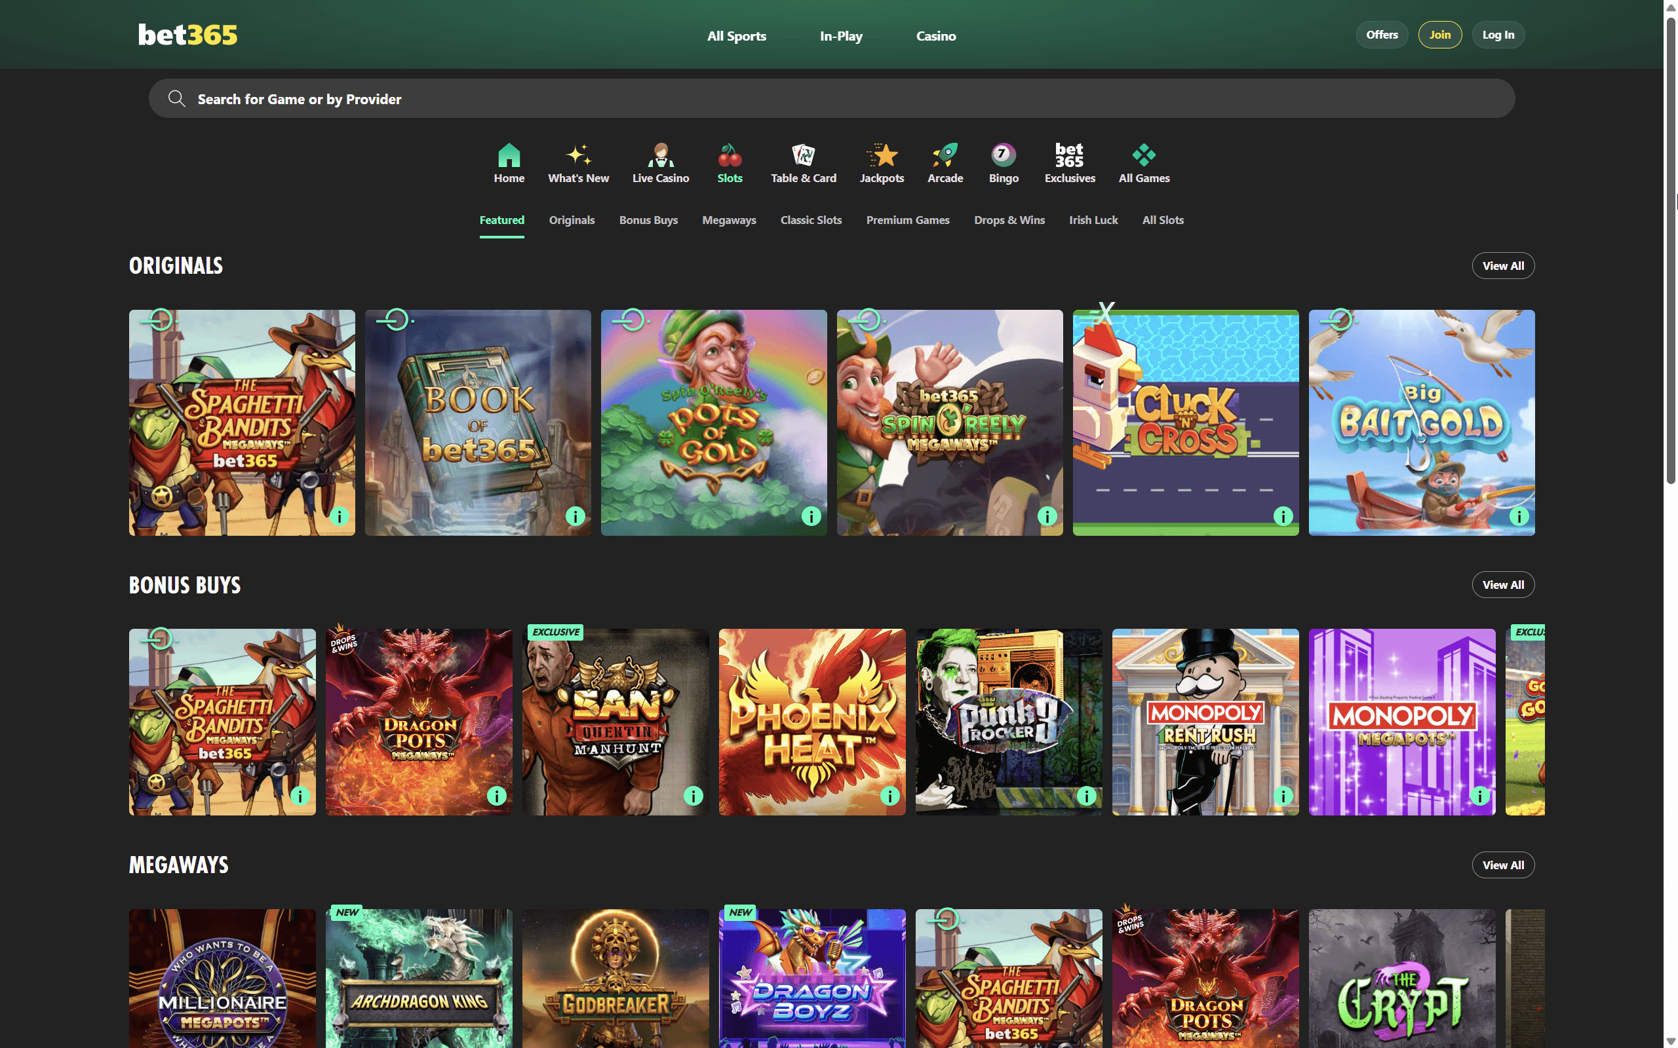Open the Live Casino dealer icon
This screenshot has height=1048, width=1678.
660,155
